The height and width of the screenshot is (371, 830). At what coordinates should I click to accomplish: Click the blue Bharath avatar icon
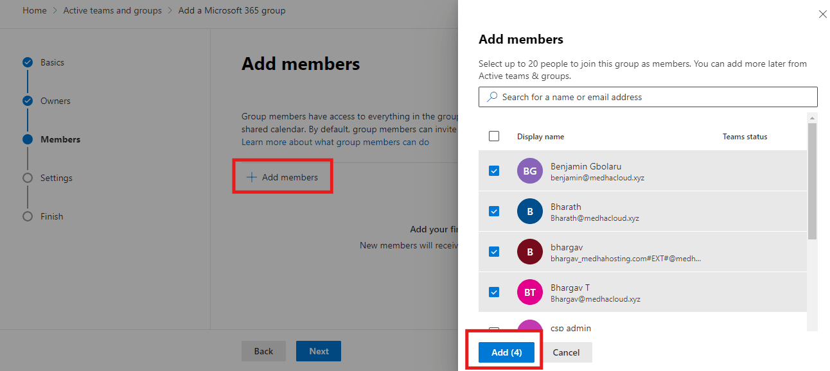point(530,212)
